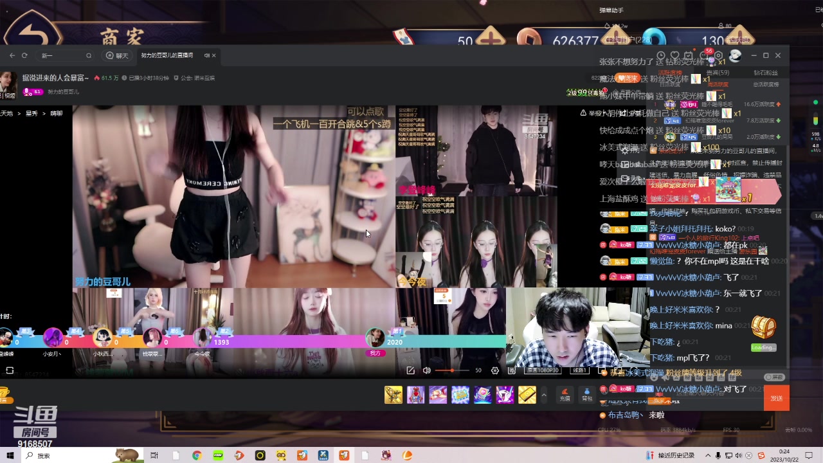
Task: Click the microphone tray icon
Action: point(718,455)
